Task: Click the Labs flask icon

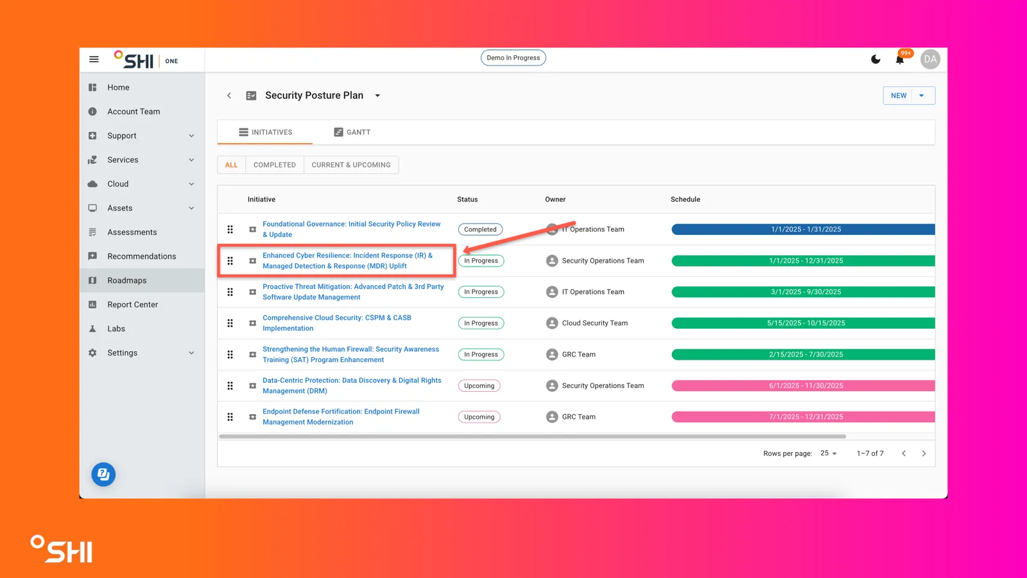Action: [92, 329]
